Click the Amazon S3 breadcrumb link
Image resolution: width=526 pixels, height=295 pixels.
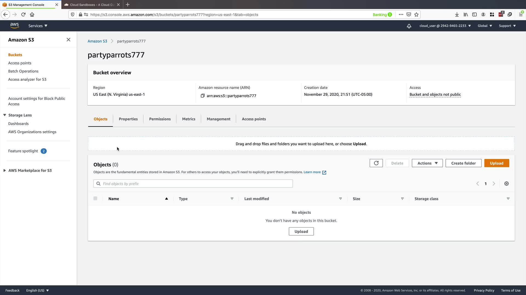tap(97, 41)
